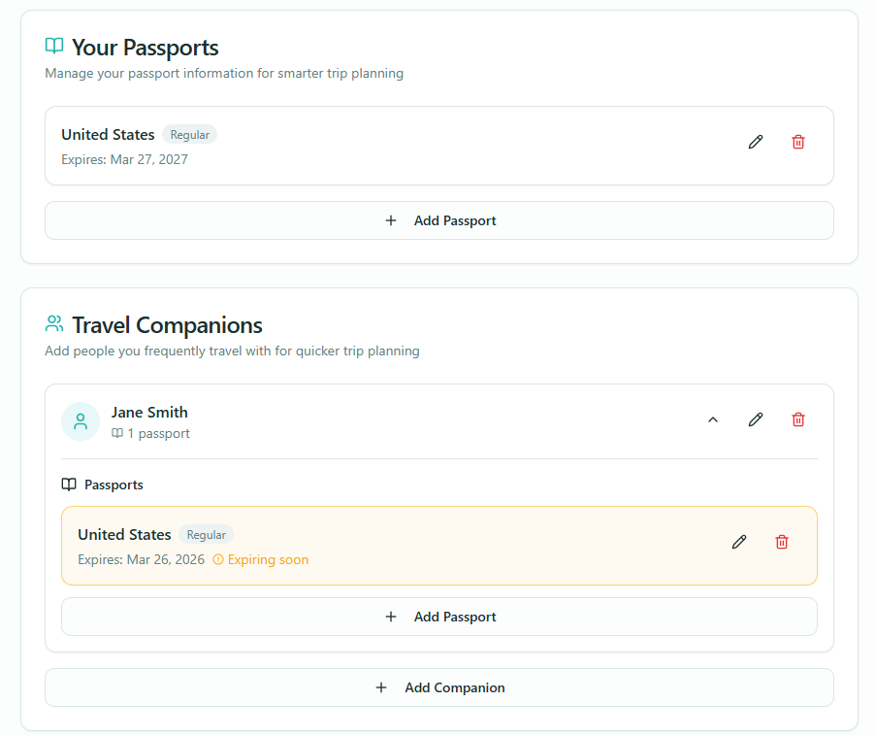Click the trash icon on Jane's expiring passport
This screenshot has width=876, height=736.
[x=782, y=542]
